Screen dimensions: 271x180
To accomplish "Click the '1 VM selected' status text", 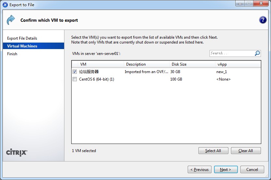I will 84,151.
